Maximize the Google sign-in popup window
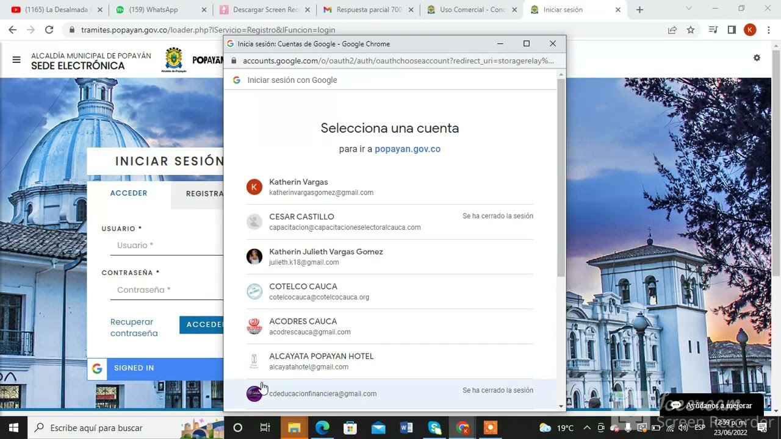This screenshot has width=781, height=439. [527, 44]
